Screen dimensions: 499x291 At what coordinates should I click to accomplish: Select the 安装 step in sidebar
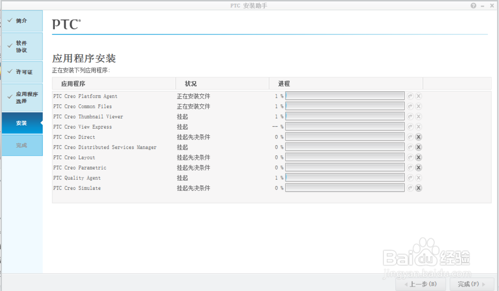coord(22,123)
